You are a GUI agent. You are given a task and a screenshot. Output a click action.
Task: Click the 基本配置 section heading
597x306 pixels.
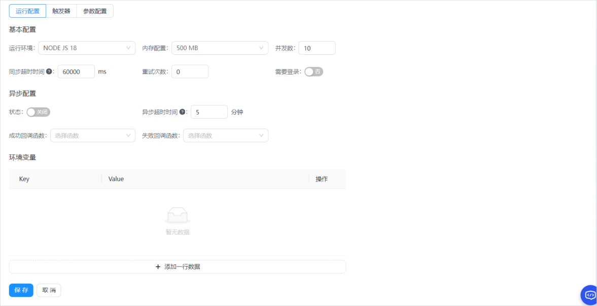pyautogui.click(x=22, y=30)
